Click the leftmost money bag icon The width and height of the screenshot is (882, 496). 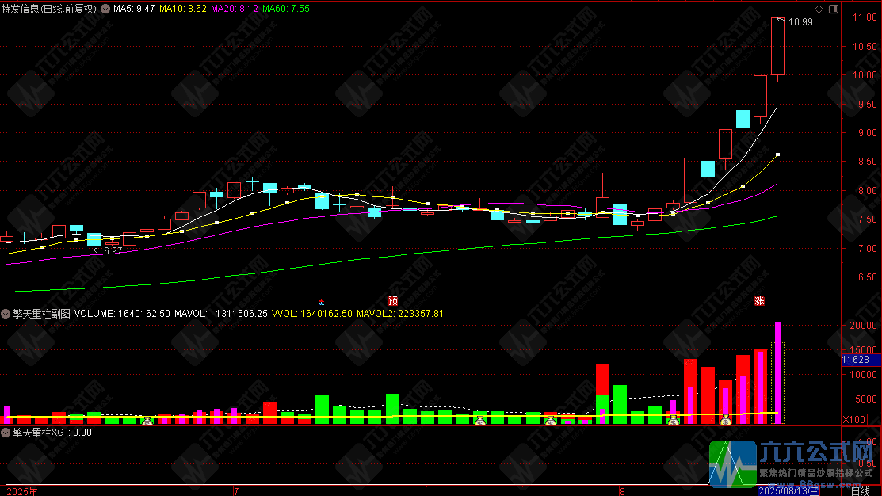point(147,421)
